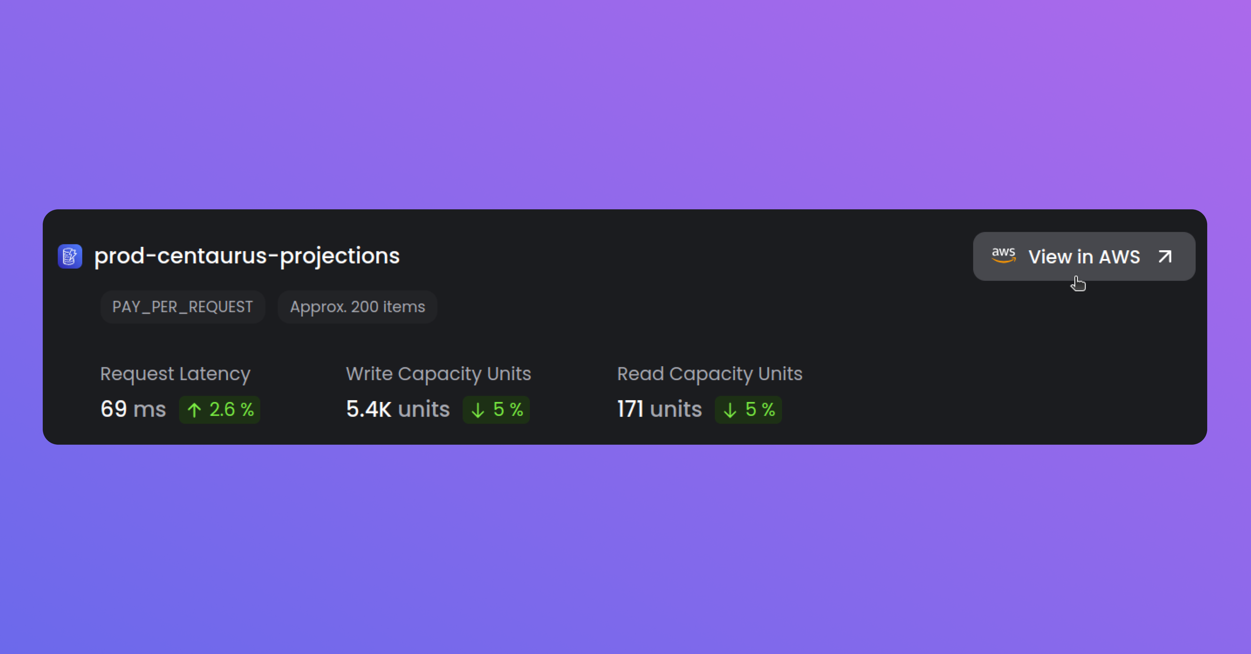The image size is (1251, 654).
Task: Click the down arrow in write capacity badge
Action: (x=478, y=410)
